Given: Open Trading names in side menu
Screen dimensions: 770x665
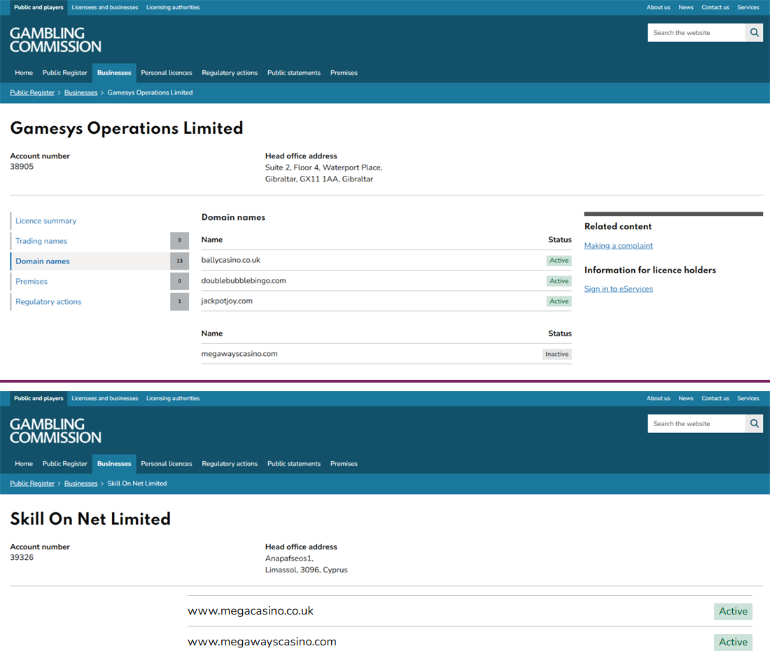Looking at the screenshot, I should [41, 241].
